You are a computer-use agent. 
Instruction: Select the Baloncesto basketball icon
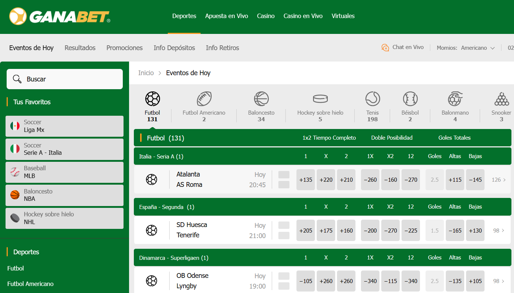(261, 99)
